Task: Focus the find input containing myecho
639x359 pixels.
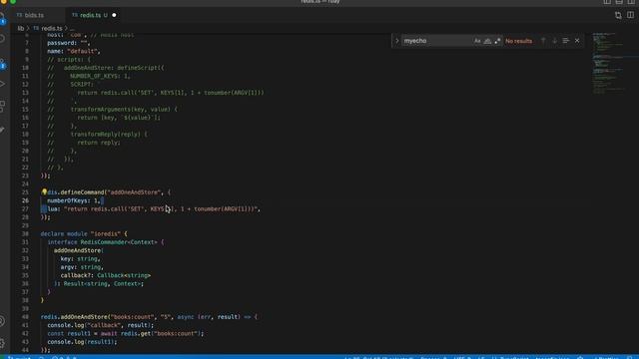Action: point(436,41)
